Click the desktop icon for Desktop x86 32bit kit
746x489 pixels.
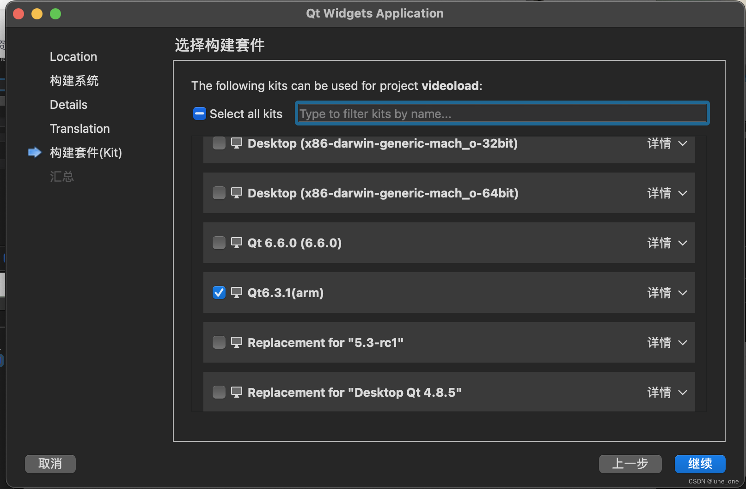click(x=237, y=143)
